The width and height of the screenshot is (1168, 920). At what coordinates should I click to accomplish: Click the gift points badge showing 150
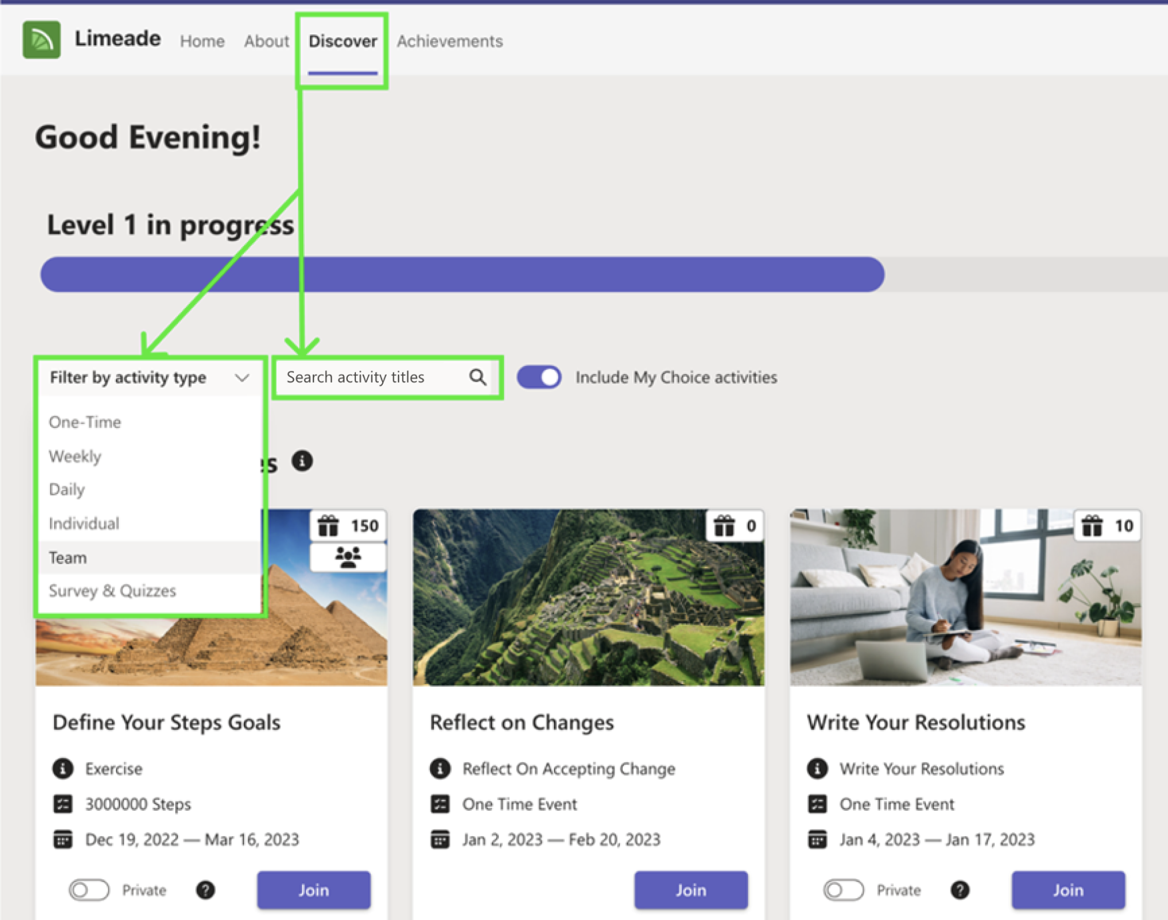pos(348,526)
